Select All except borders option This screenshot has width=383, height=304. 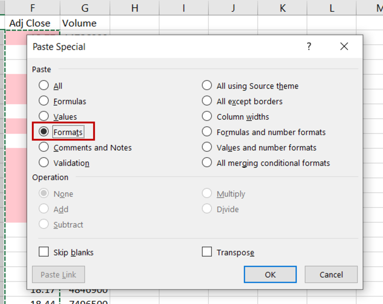tap(207, 101)
